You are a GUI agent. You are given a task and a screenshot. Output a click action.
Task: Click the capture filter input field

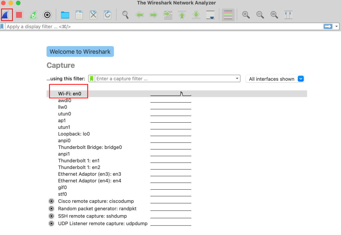pos(165,79)
